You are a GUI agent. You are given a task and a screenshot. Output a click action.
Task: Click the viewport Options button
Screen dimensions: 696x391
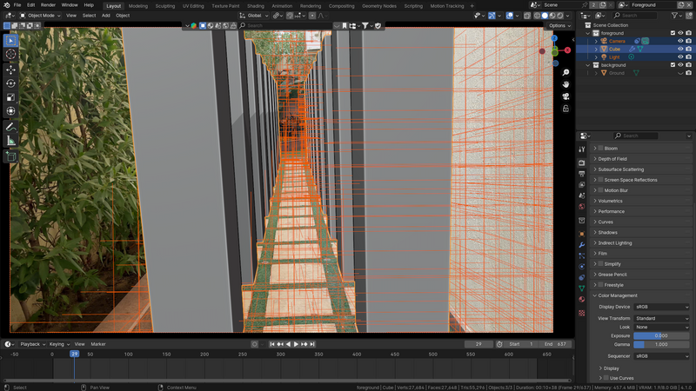558,25
